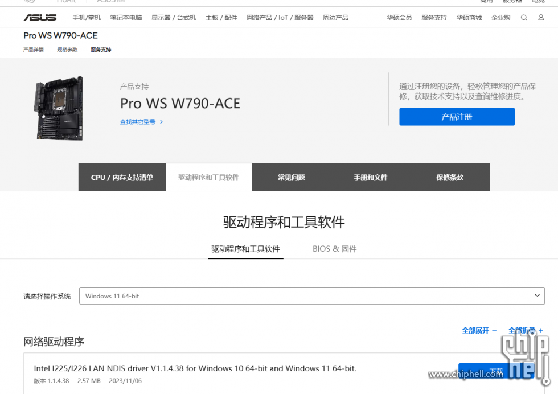Click 请选择操作系统 label
Viewport: 558px width, 394px height.
(x=47, y=296)
